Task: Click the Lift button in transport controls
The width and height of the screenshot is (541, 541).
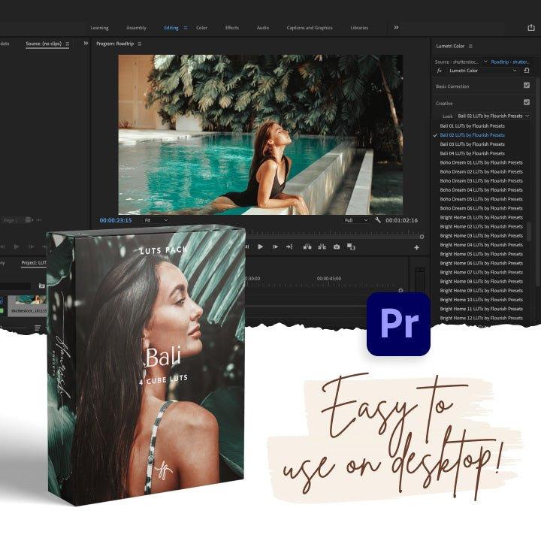Action: point(307,246)
